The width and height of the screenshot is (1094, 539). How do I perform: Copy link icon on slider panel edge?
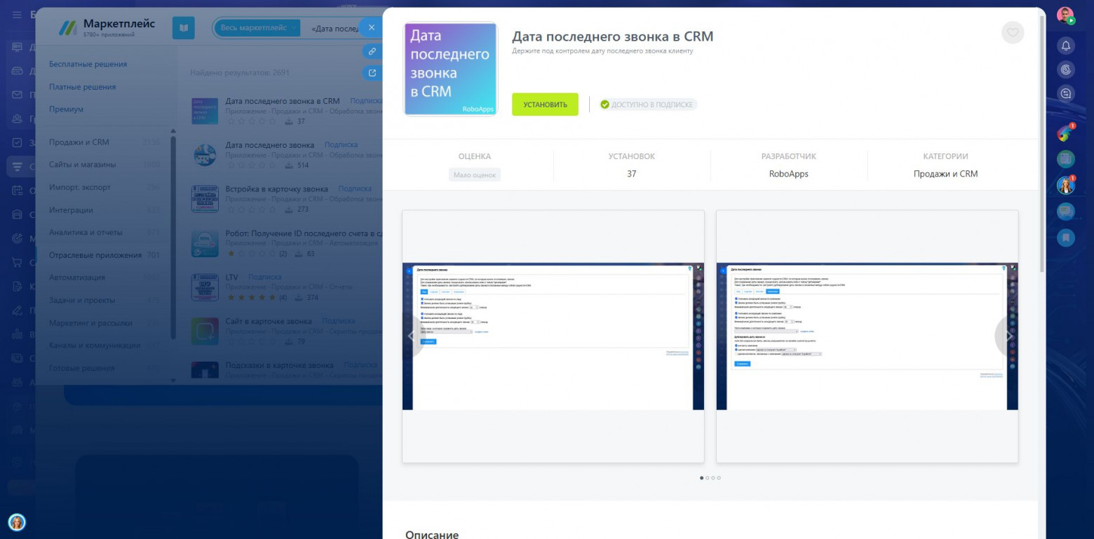pos(372,51)
